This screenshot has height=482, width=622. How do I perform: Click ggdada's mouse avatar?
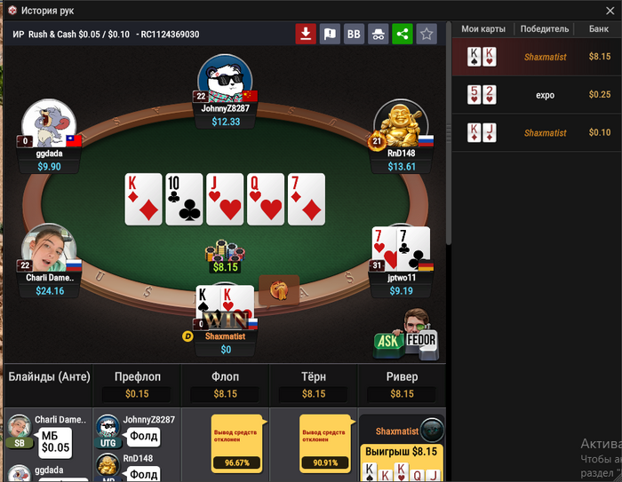coord(49,123)
